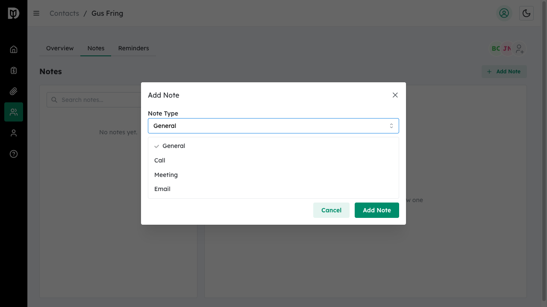Open the Help section via the question-mark icon

click(13, 154)
